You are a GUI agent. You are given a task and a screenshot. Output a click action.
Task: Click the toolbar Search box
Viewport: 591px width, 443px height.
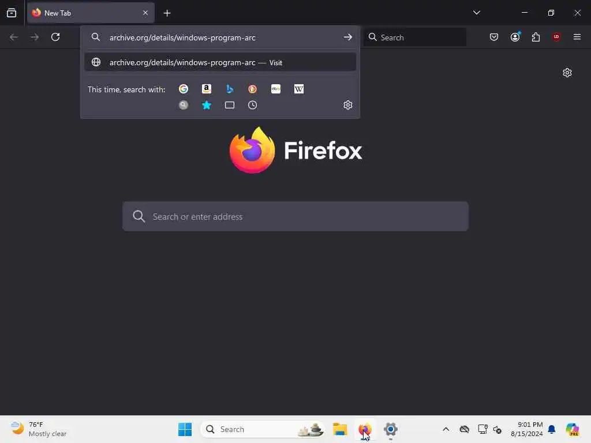coord(414,37)
